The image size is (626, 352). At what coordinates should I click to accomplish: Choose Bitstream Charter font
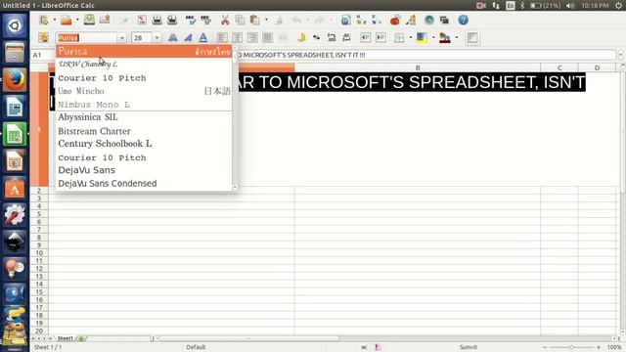tap(144, 131)
